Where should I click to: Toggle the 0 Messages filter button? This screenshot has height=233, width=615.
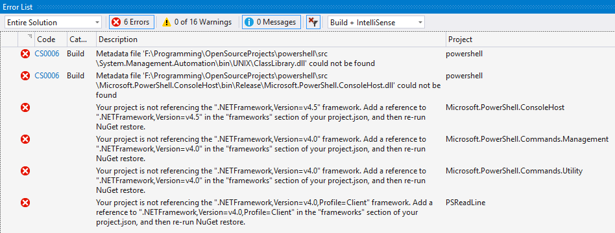271,22
